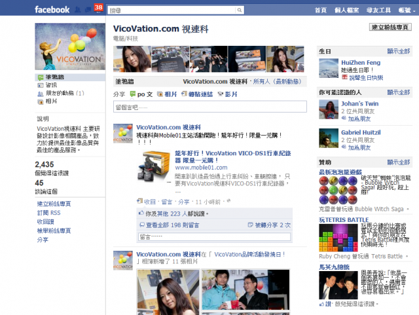Open 尋友工具 find friends in top bar
Screen dimensions: 419x315
378,10
